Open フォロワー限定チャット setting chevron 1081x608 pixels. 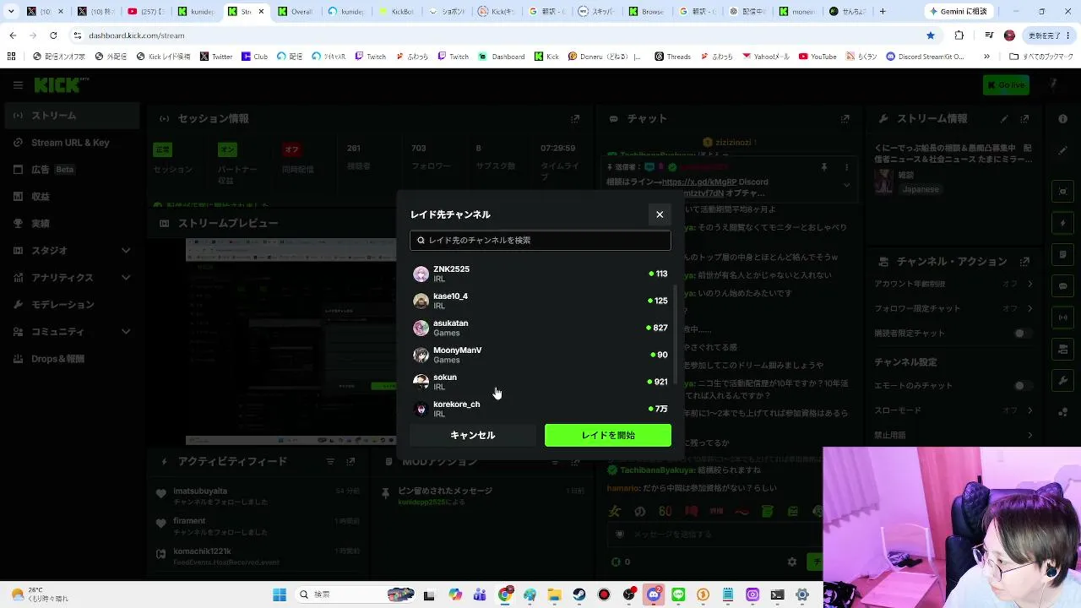1029,308
